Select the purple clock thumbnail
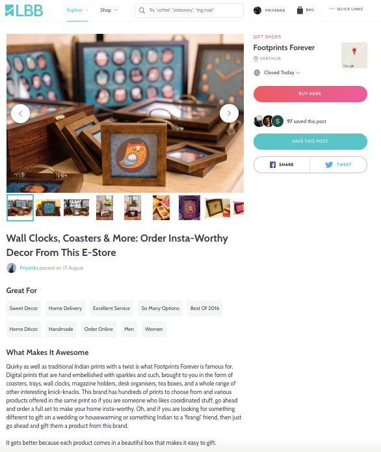 [189, 208]
